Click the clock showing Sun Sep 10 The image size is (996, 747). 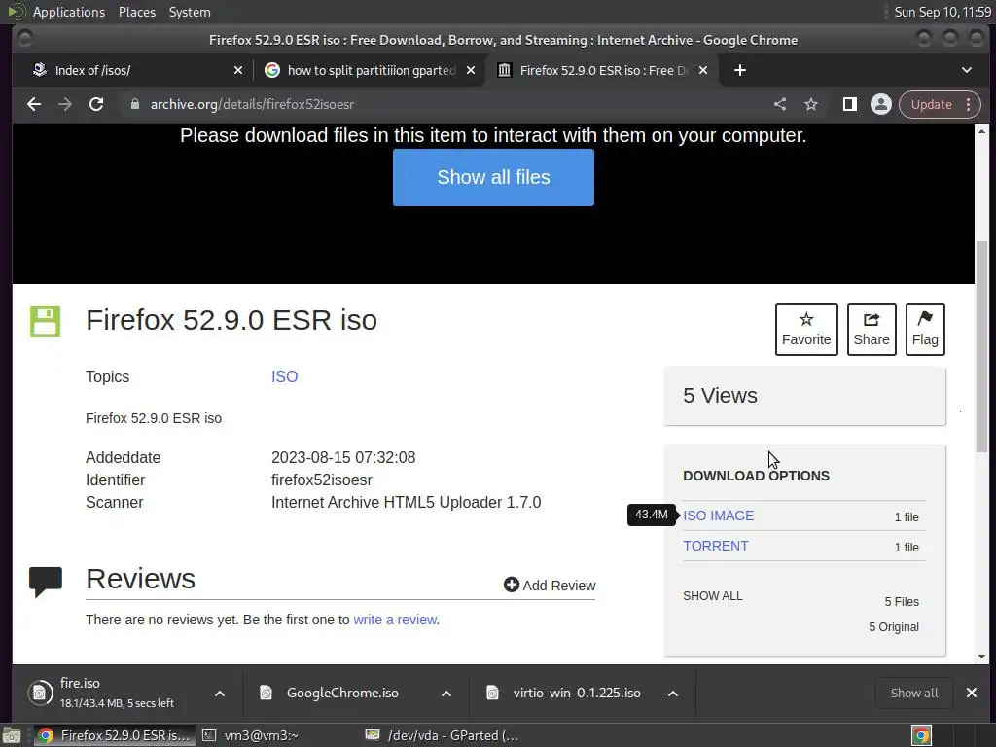pos(943,12)
